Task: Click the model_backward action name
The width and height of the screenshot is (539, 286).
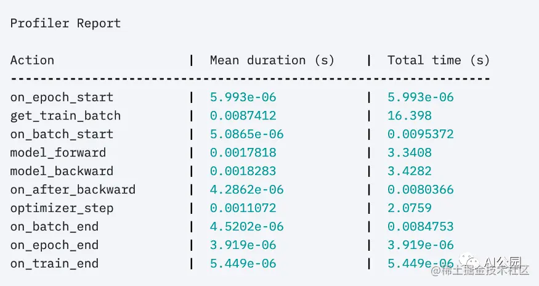Action: [62, 171]
